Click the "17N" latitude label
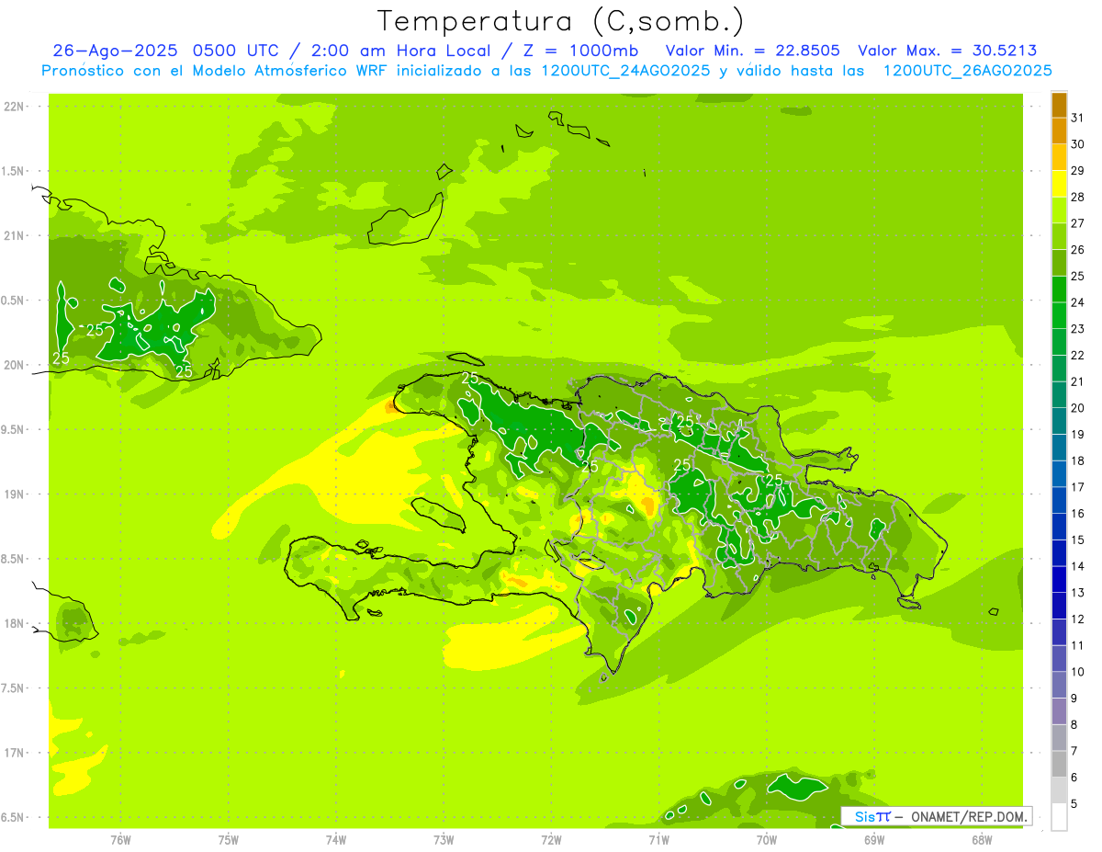This screenshot has height=852, width=1102. [15, 753]
